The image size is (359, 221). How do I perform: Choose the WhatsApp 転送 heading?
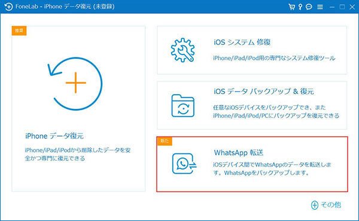click(239, 153)
